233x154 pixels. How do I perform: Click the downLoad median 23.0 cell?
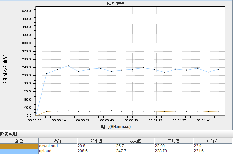tap(212, 146)
